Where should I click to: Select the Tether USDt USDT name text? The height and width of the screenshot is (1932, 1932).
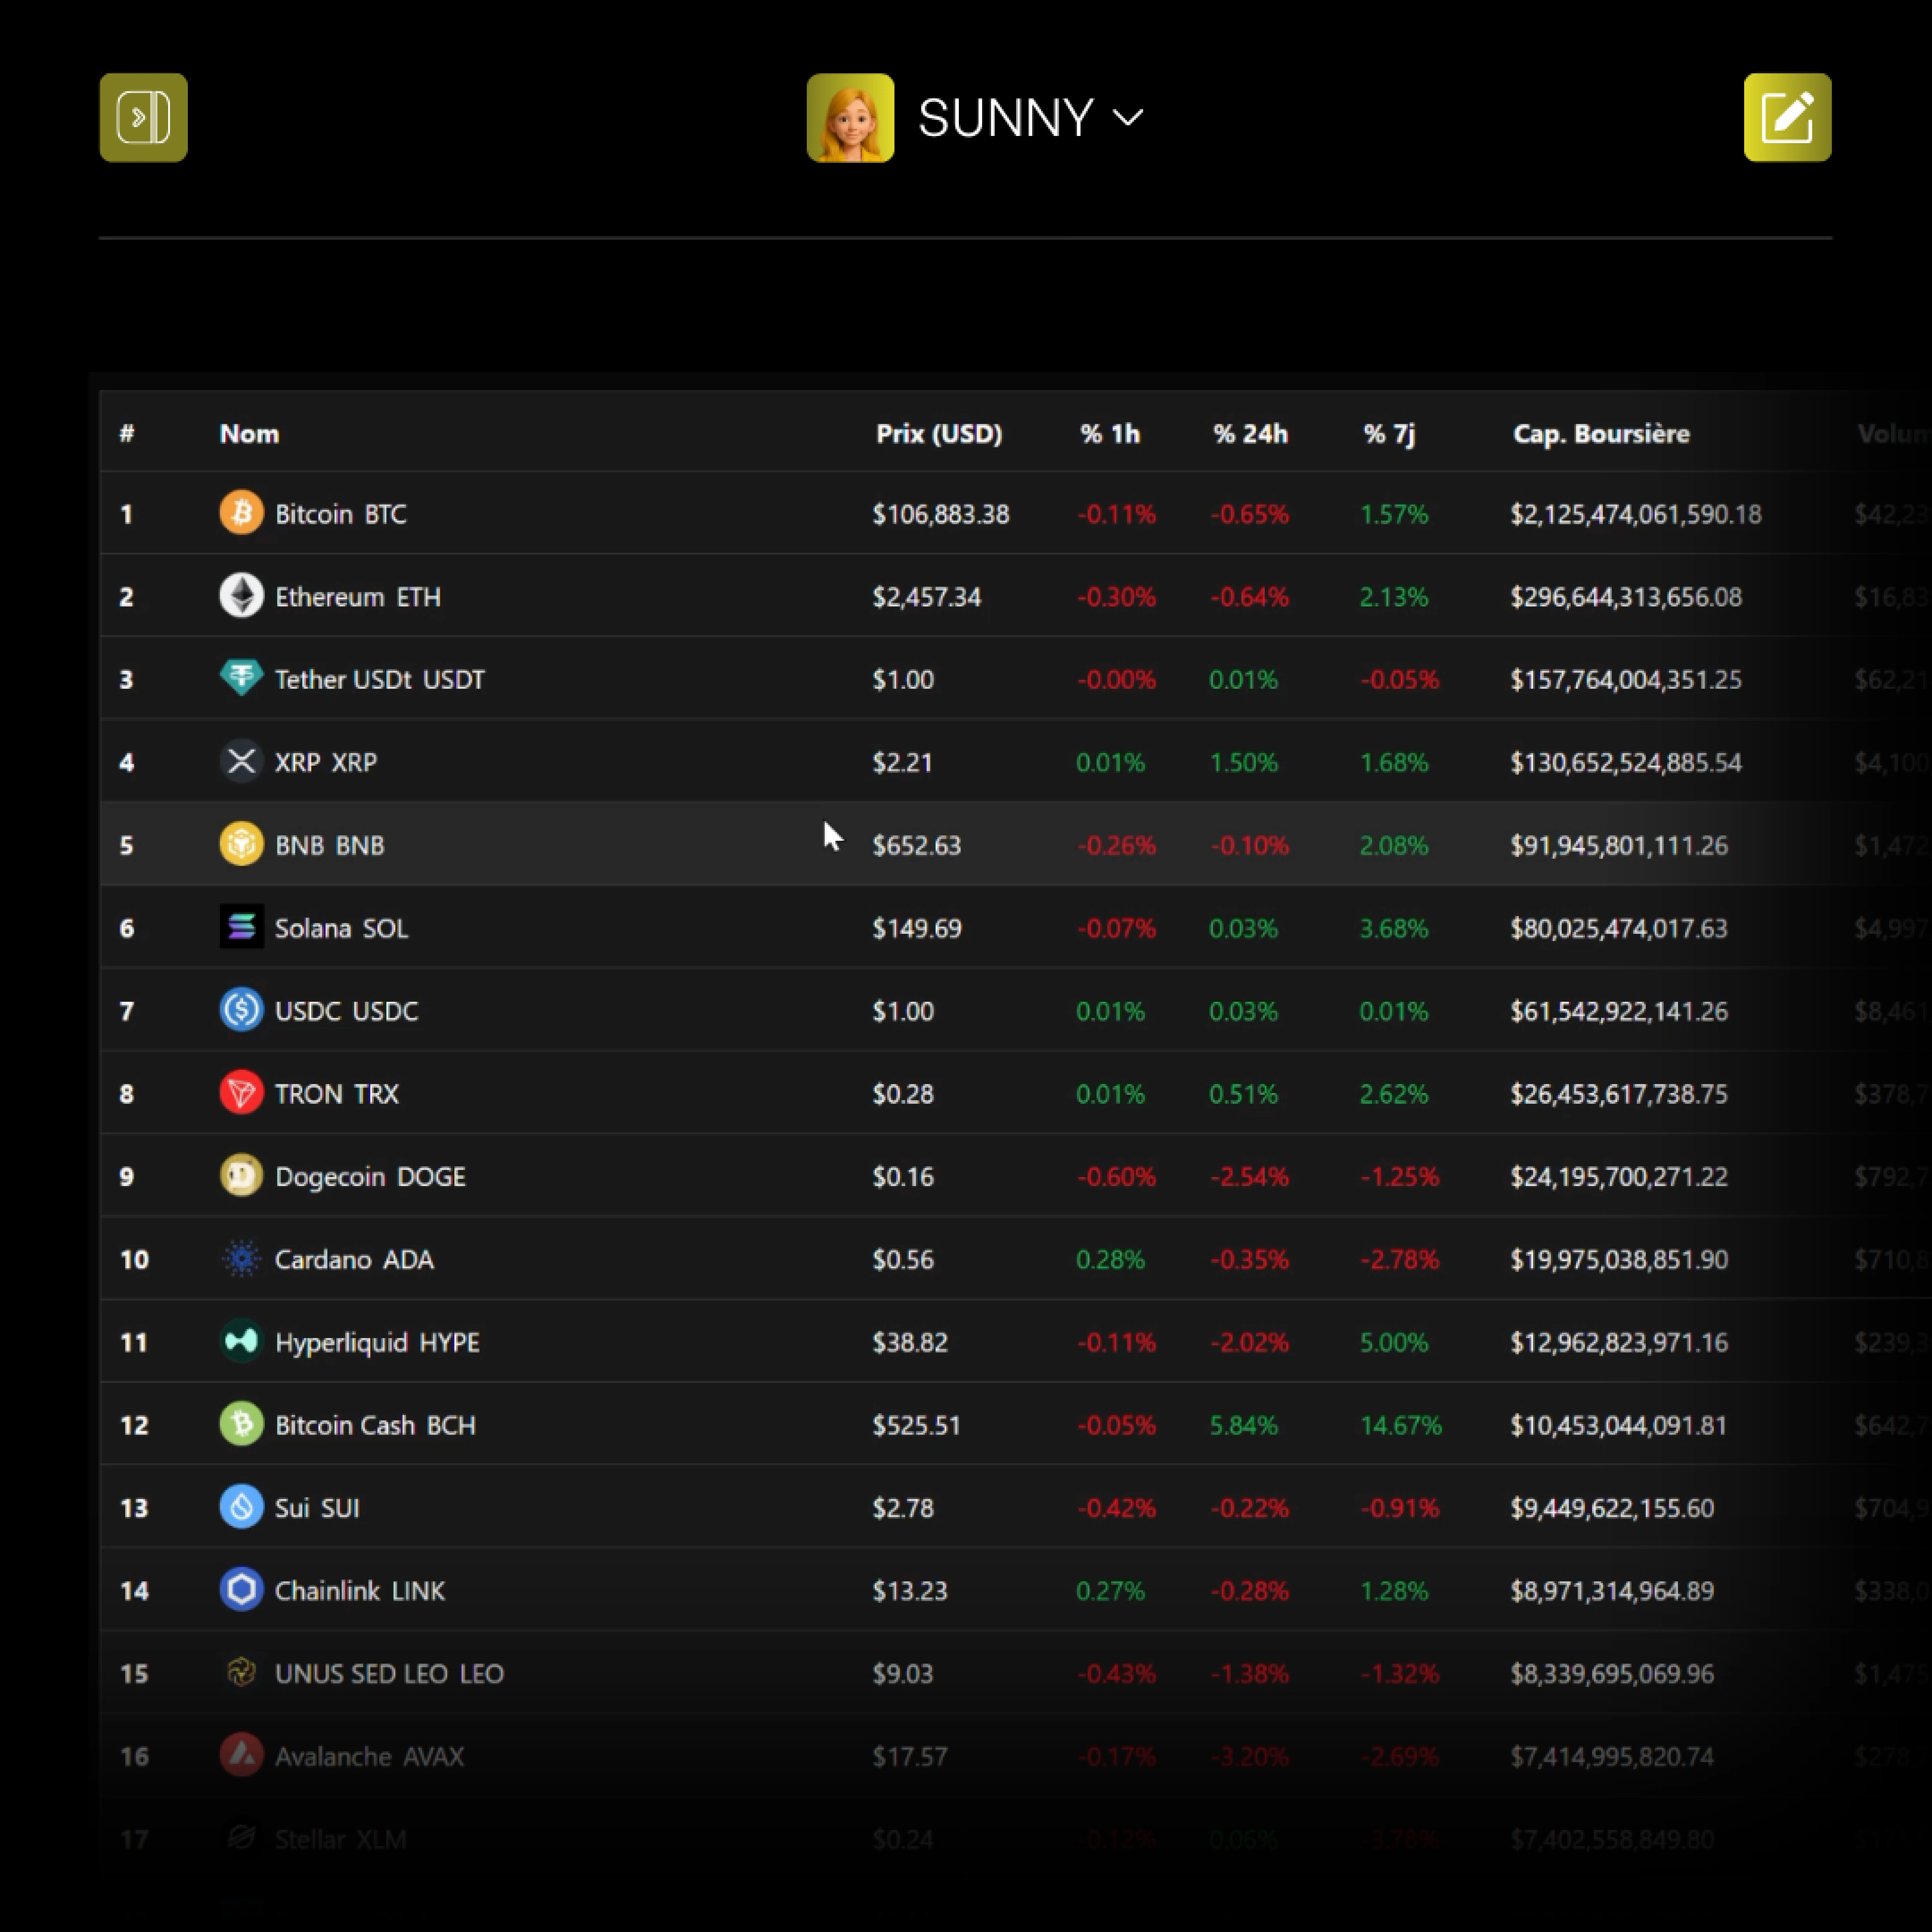[380, 679]
